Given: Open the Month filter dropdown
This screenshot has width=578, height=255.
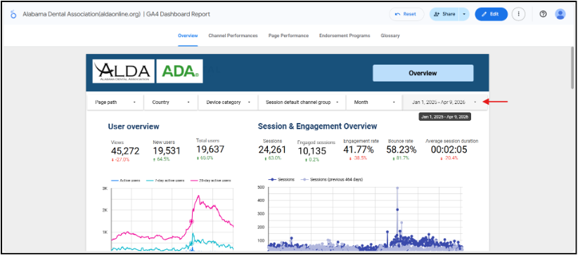Looking at the screenshot, I should (x=374, y=102).
